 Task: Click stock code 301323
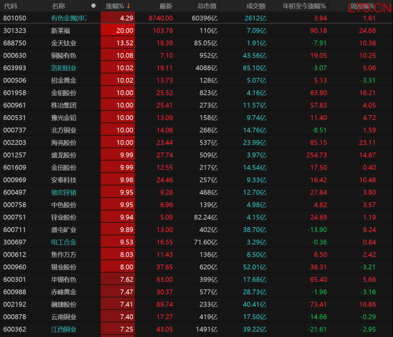click(x=15, y=31)
